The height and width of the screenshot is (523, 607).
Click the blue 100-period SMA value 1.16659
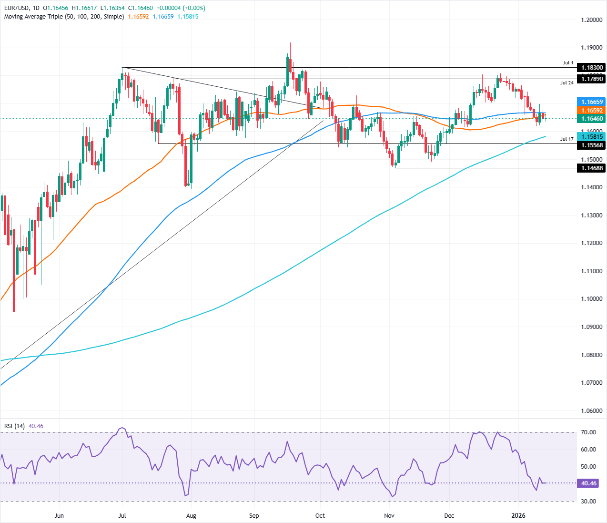click(x=162, y=17)
